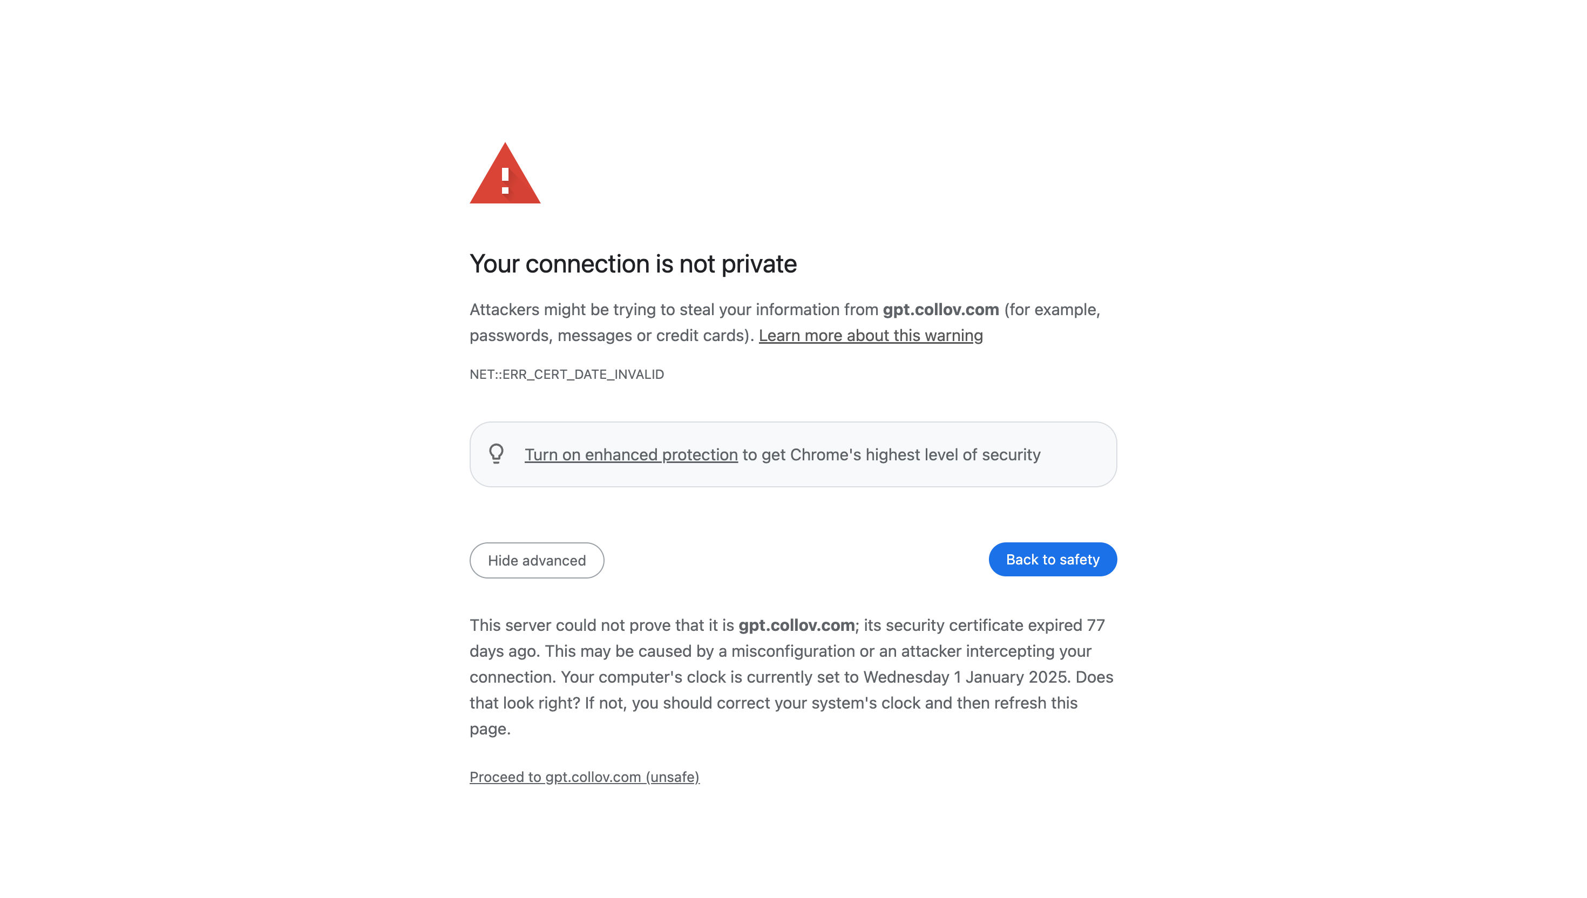Click 'passwords, messages or credit cards' text
Image resolution: width=1587 pixels, height=898 pixels.
point(608,336)
